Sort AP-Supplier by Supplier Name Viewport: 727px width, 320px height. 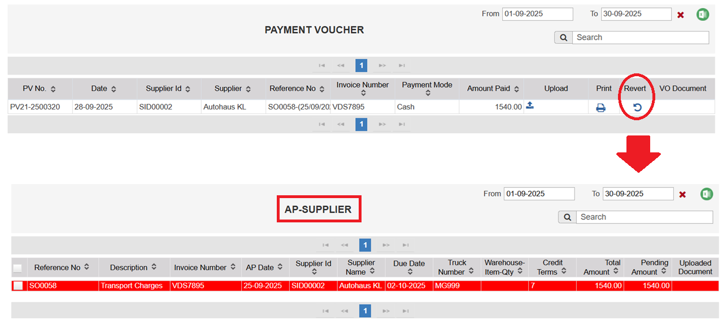[x=372, y=271]
